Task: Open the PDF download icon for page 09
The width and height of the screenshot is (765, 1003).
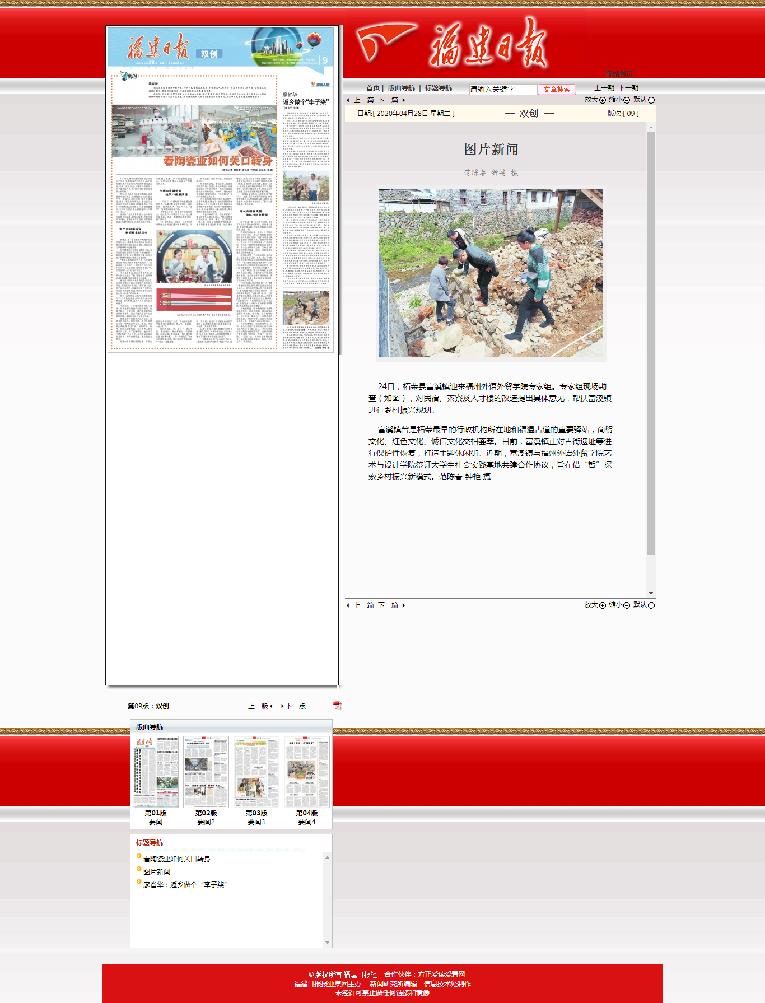Action: click(x=337, y=706)
